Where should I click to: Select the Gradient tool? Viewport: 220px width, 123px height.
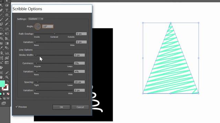click(7, 43)
